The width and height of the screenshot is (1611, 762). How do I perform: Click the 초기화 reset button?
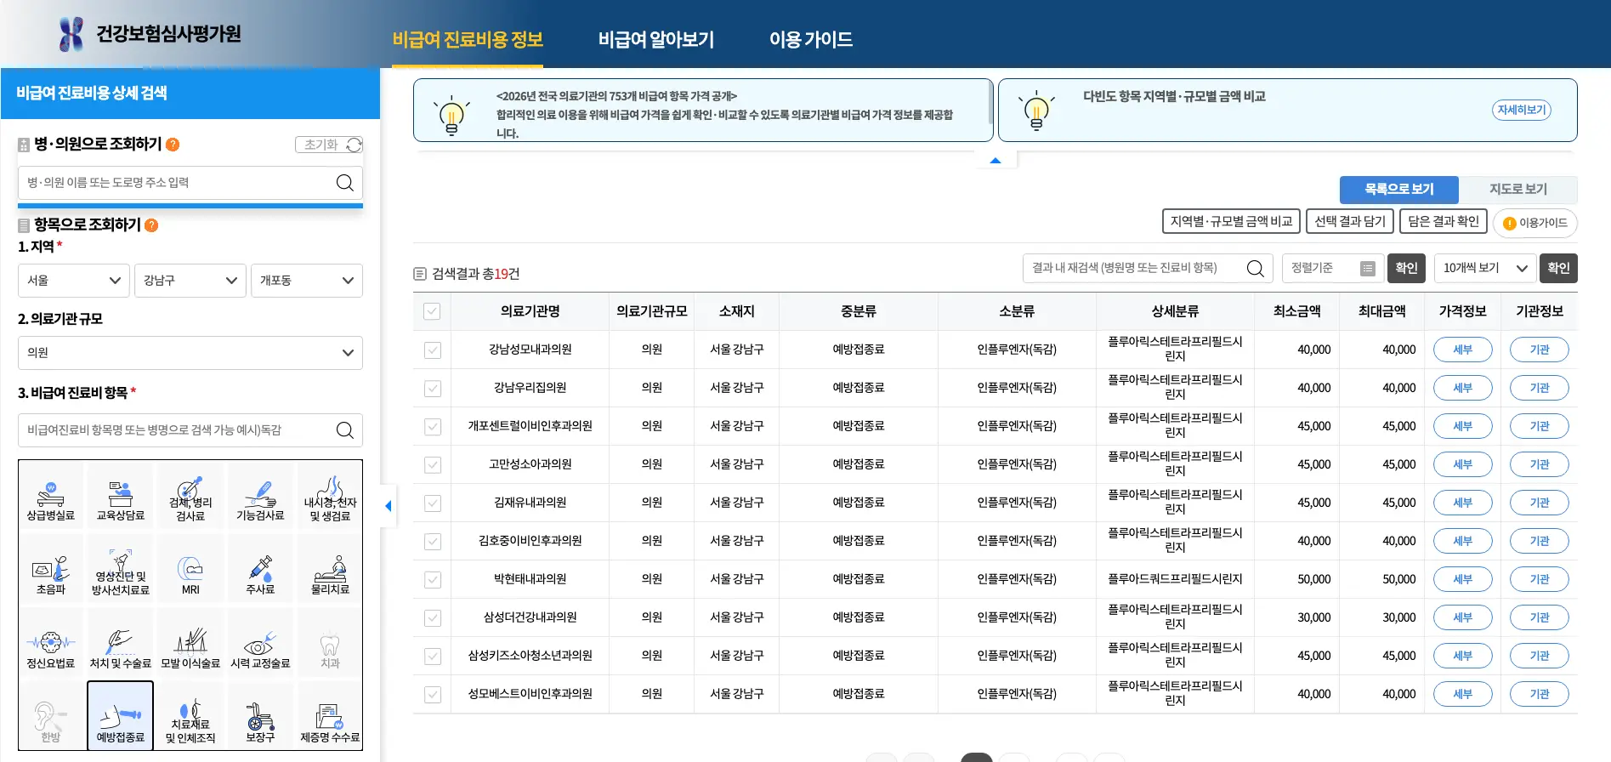point(329,145)
